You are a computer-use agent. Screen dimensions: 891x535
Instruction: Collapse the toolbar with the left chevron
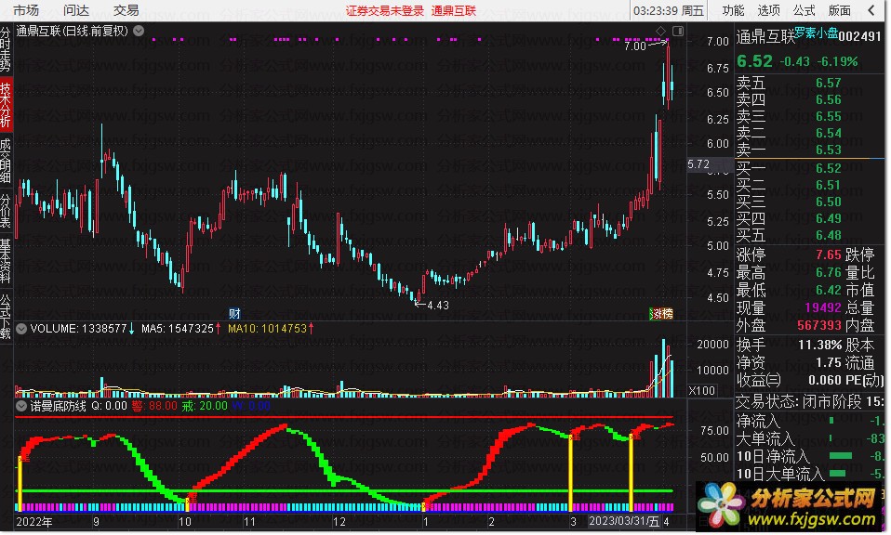pos(871,10)
